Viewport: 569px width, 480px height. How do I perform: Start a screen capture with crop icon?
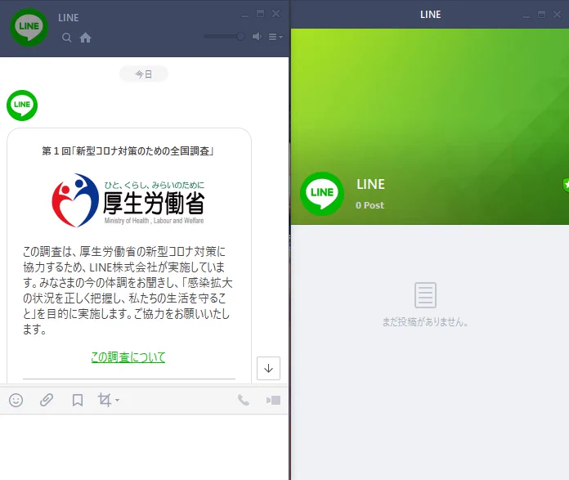(104, 400)
